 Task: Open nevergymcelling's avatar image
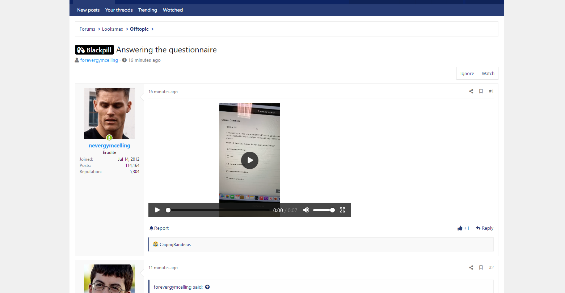point(109,113)
